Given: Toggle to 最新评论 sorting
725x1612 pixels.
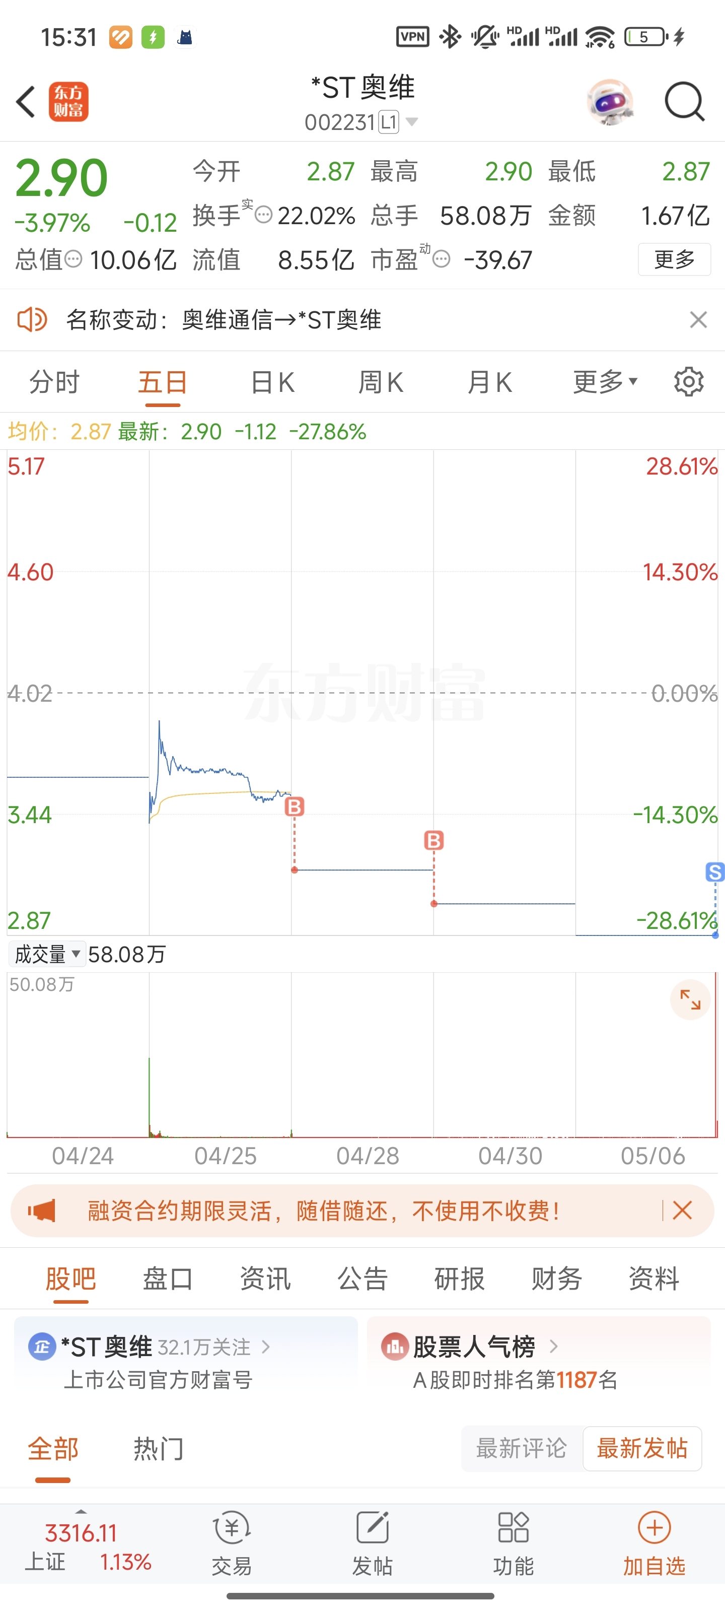Looking at the screenshot, I should click(x=521, y=1448).
